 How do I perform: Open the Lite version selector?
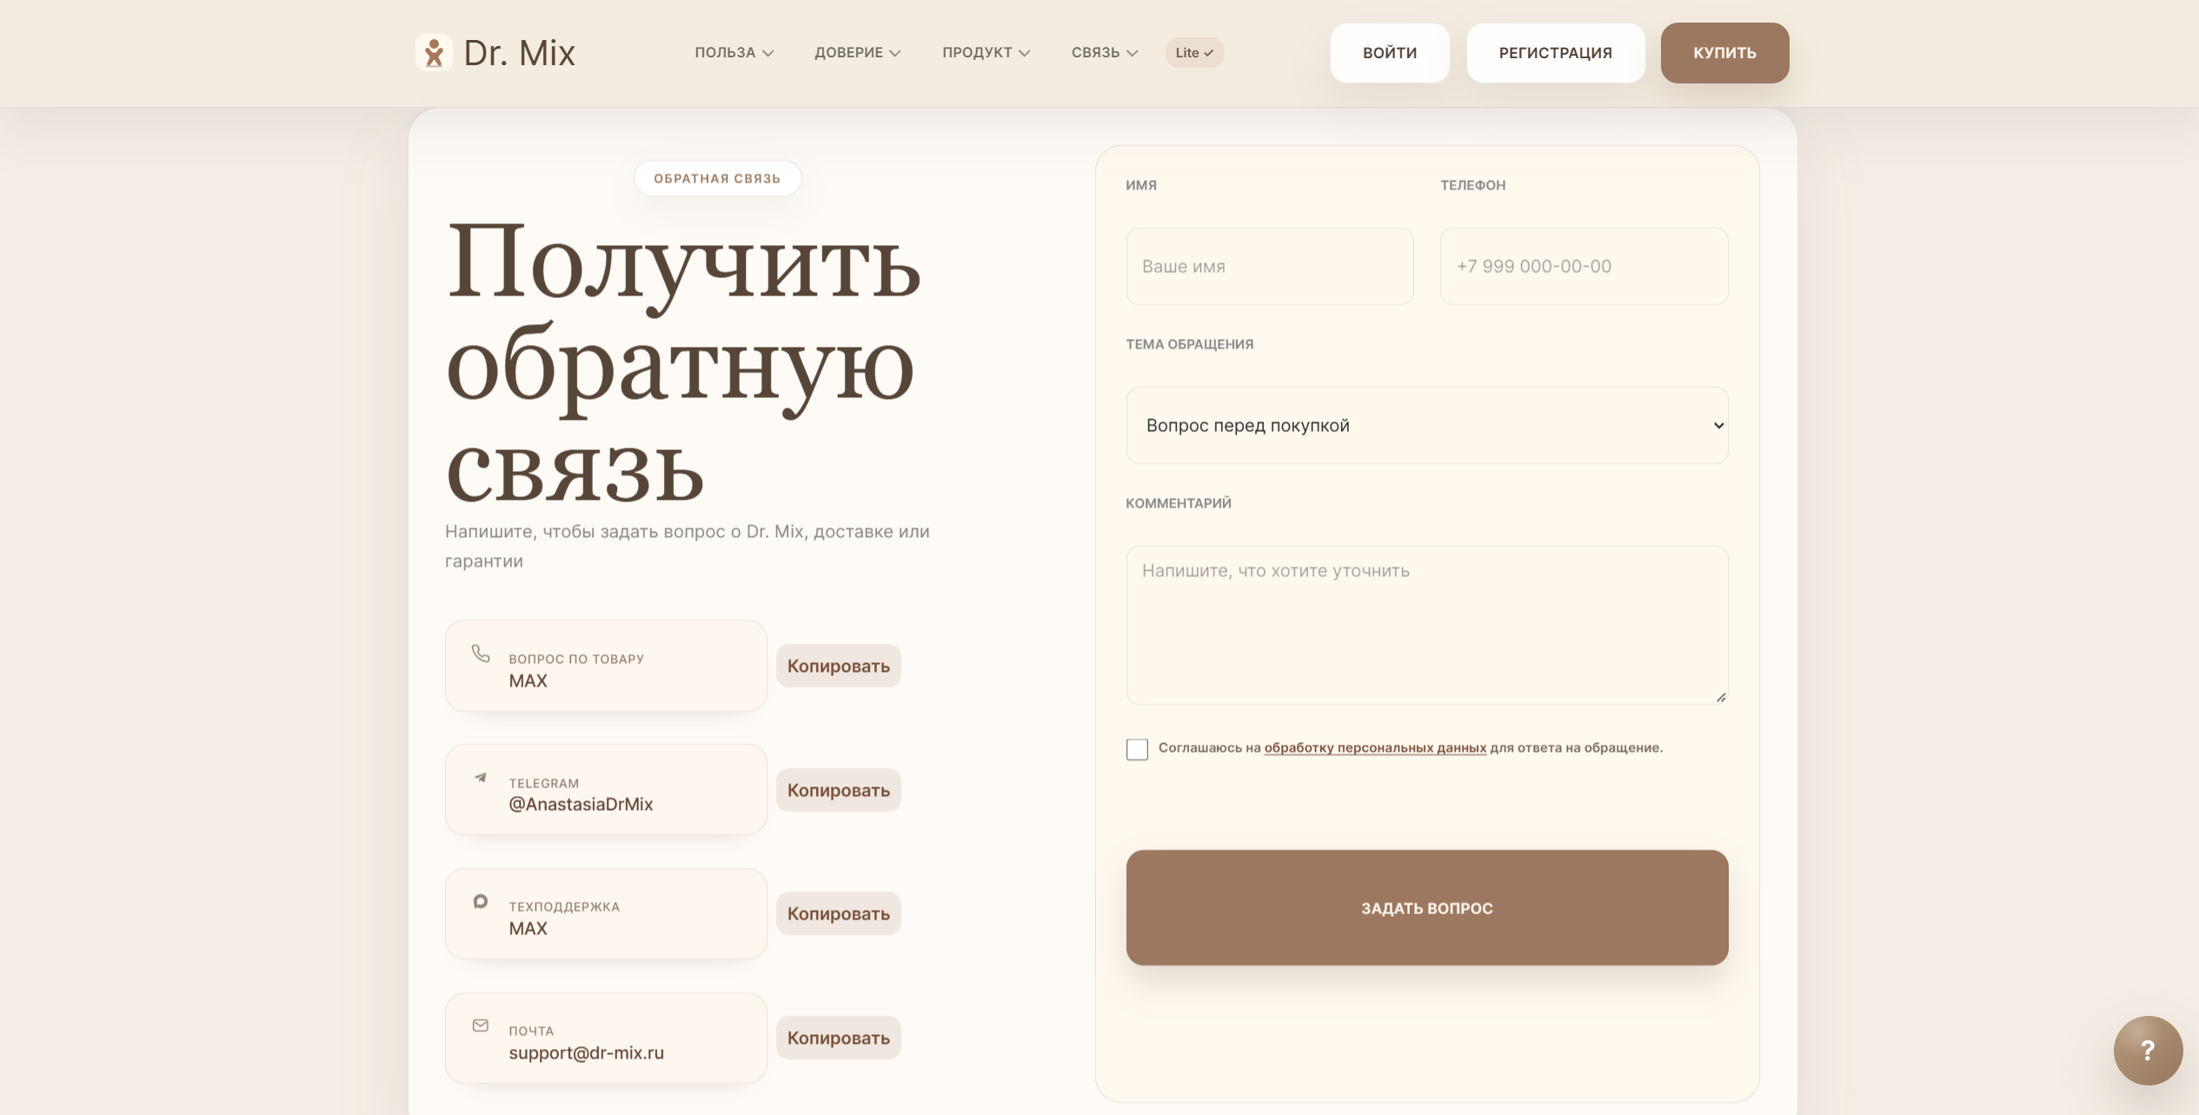pos(1194,53)
